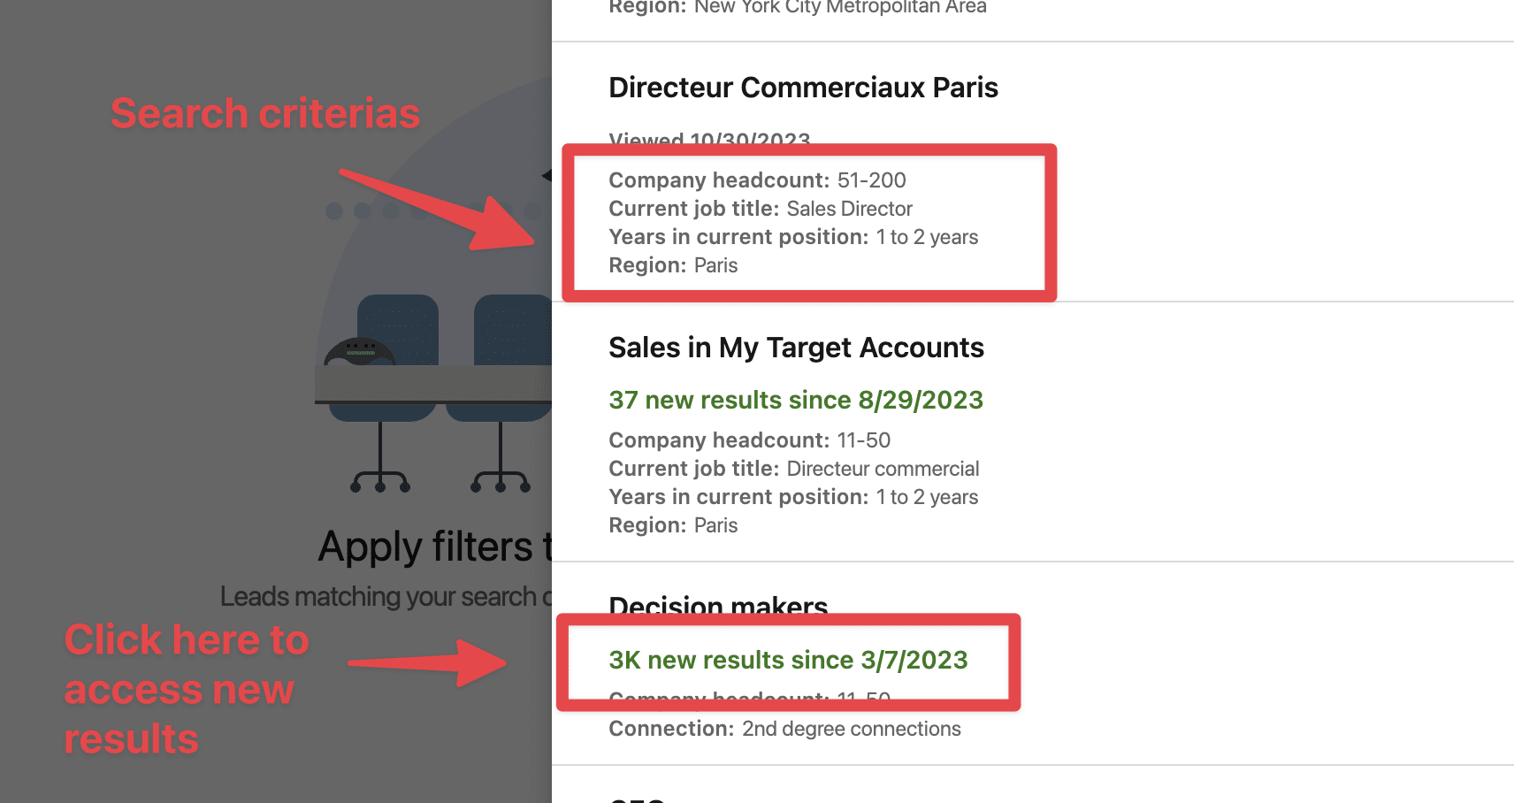Click the Region Paris value under Directeur Commerciaux
1514x803 pixels.
pos(716,264)
